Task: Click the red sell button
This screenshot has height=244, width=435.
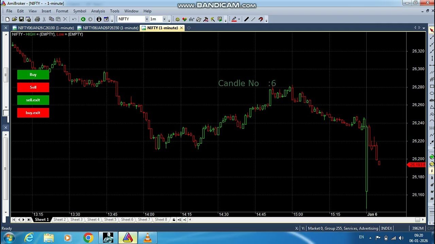Action: pos(33,87)
